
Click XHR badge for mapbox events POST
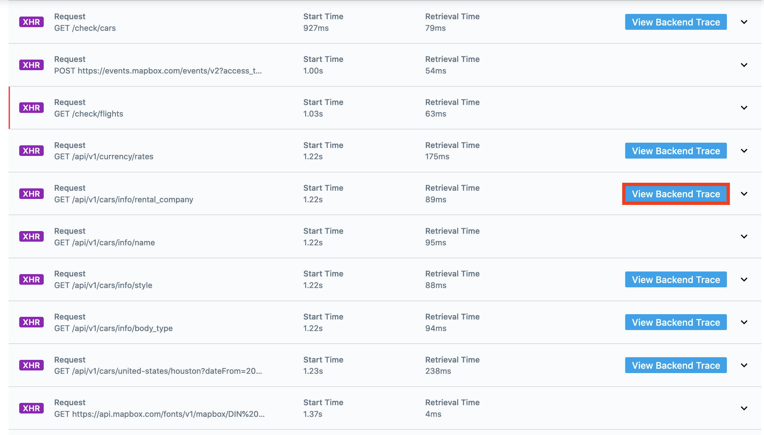point(31,65)
